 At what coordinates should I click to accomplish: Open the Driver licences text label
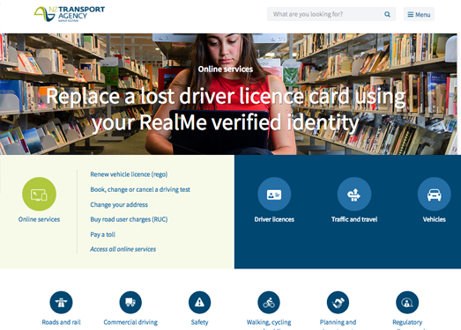tap(274, 219)
